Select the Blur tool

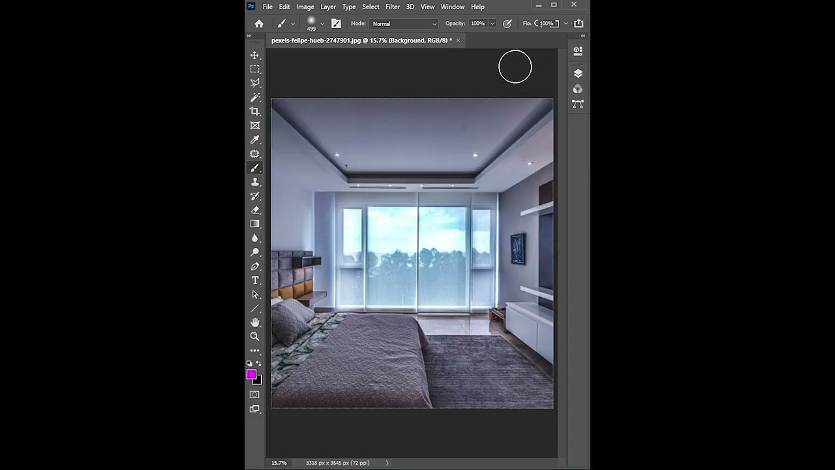coord(255,238)
